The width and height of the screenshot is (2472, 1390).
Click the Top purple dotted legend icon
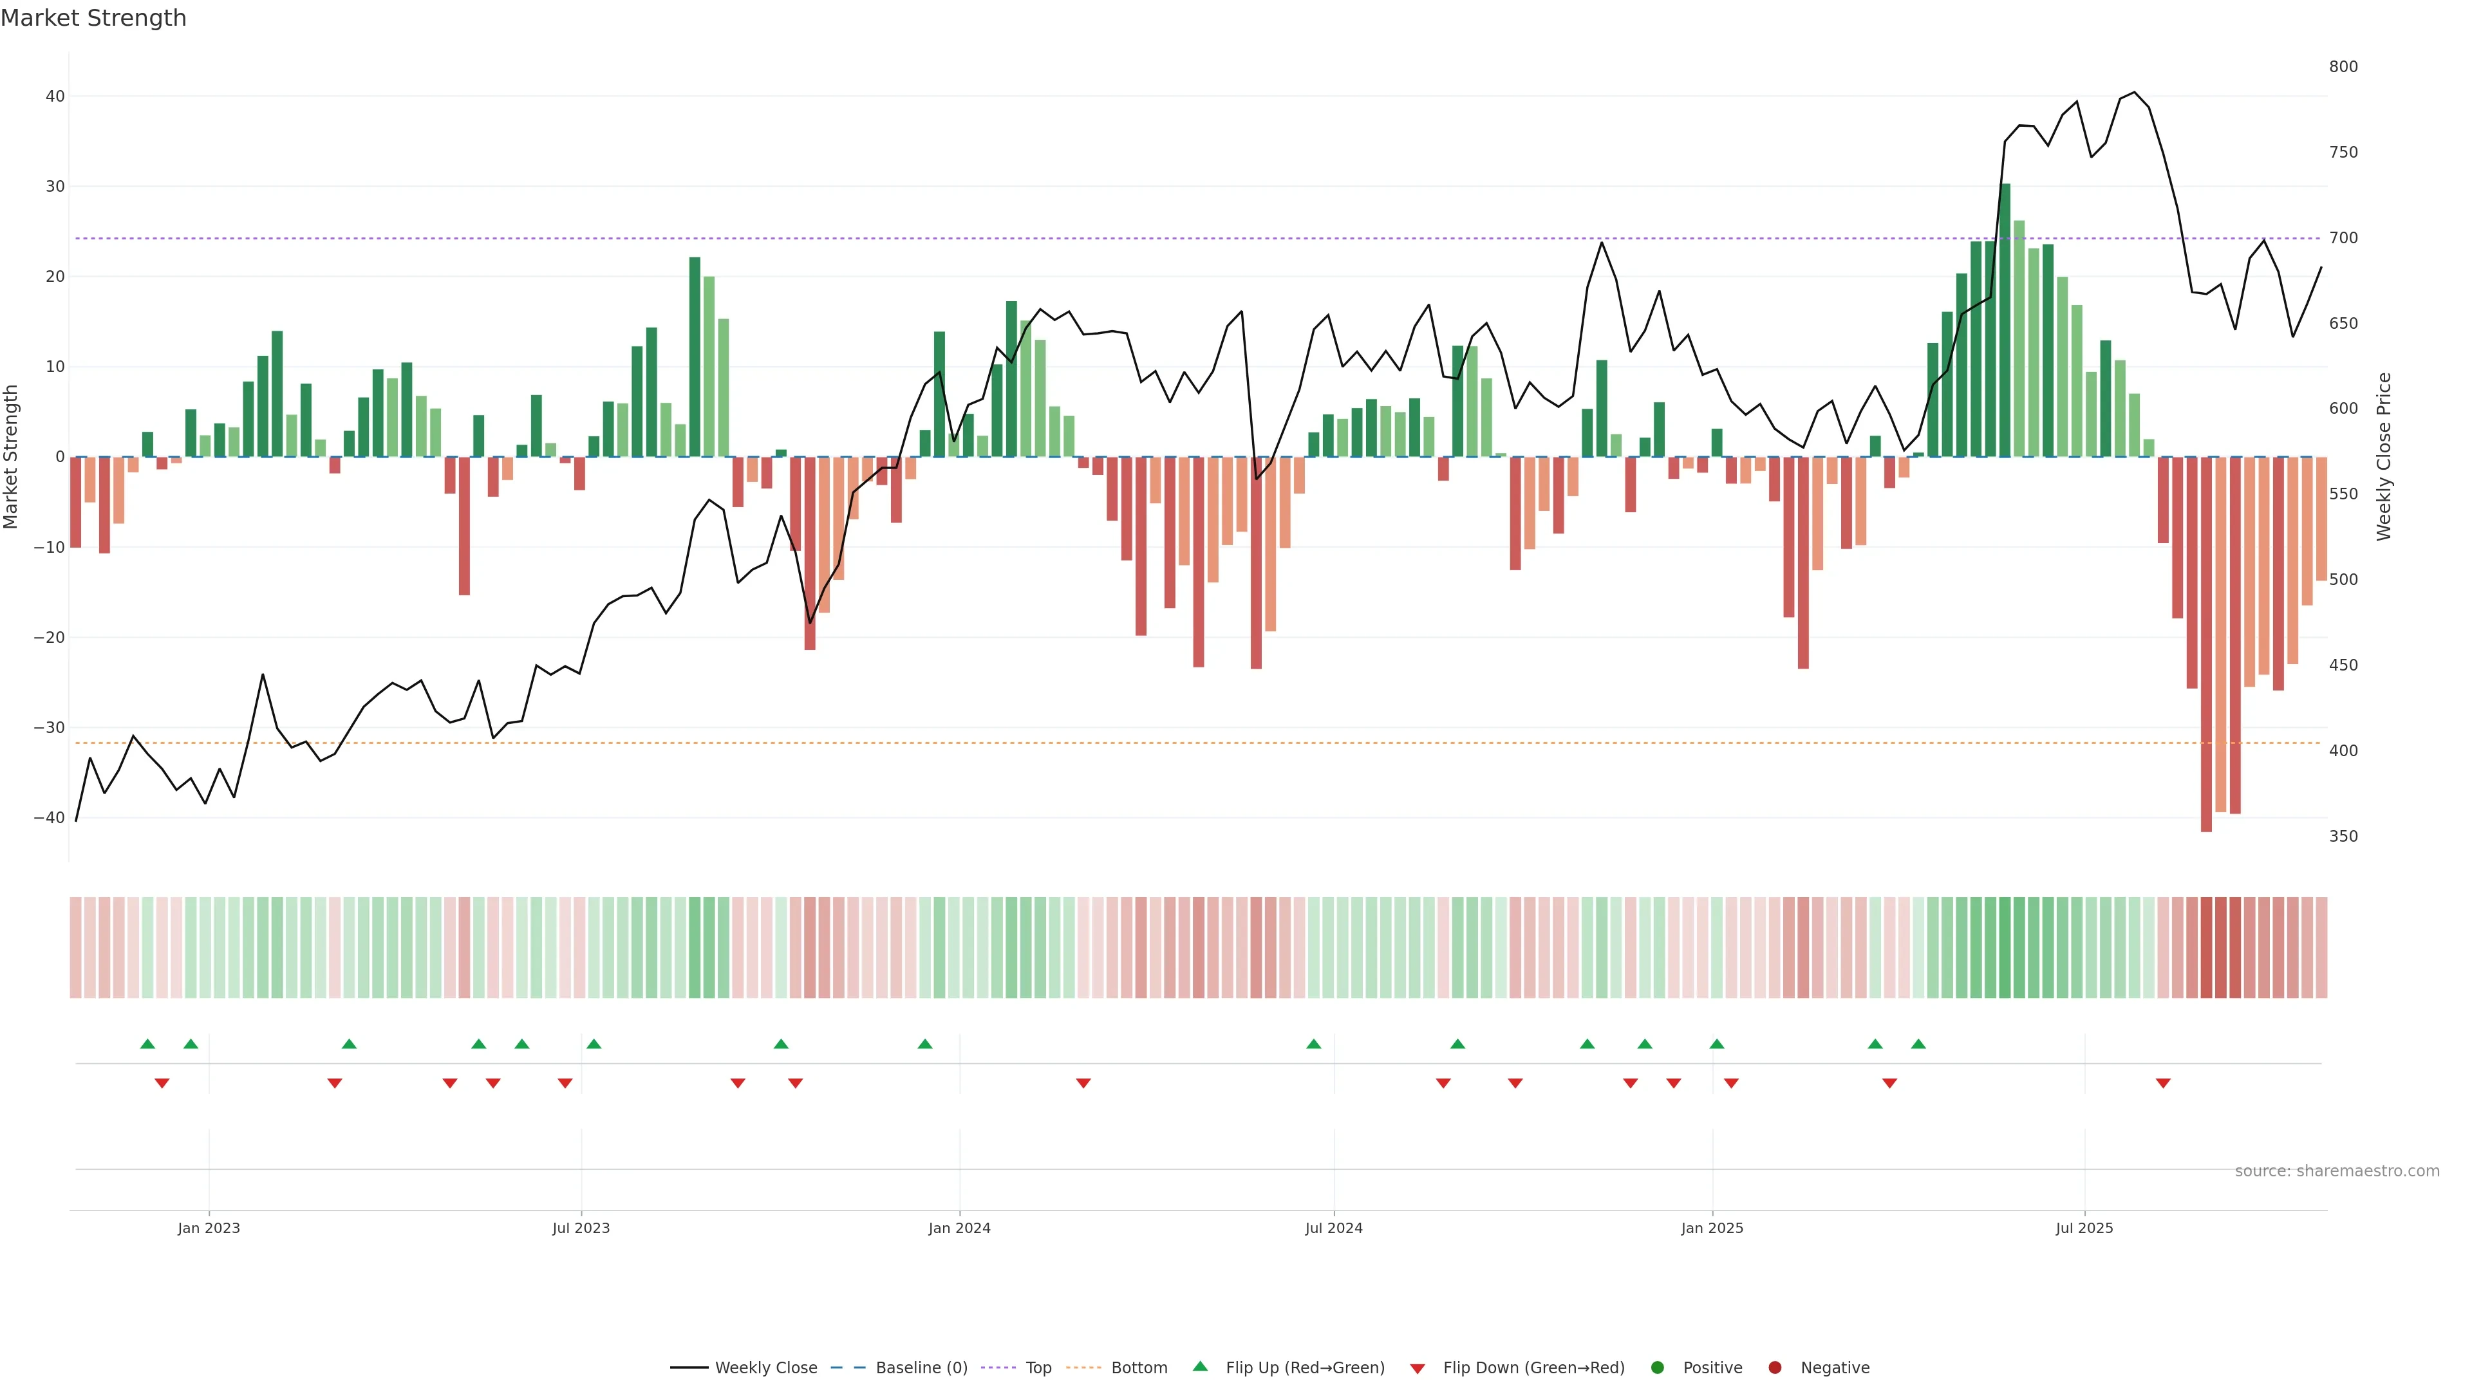999,1368
